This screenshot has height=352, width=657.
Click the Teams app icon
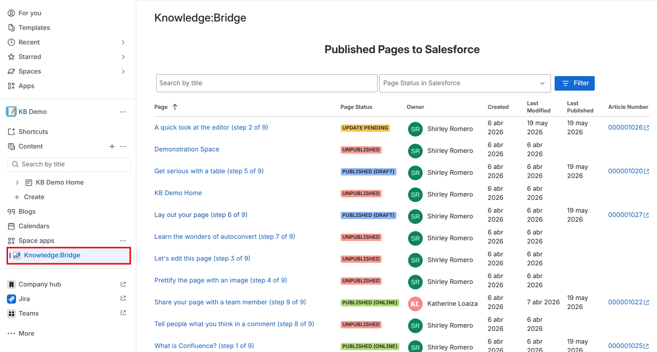coord(11,313)
